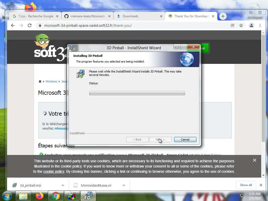Close the Downloads tab
The image size is (268, 201).
(161, 16)
